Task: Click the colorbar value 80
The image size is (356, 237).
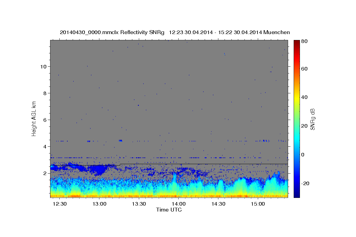Action: point(305,41)
